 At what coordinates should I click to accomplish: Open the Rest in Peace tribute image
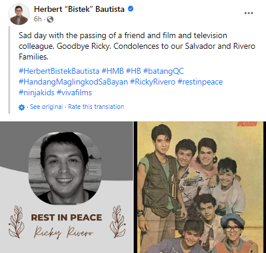(66, 187)
